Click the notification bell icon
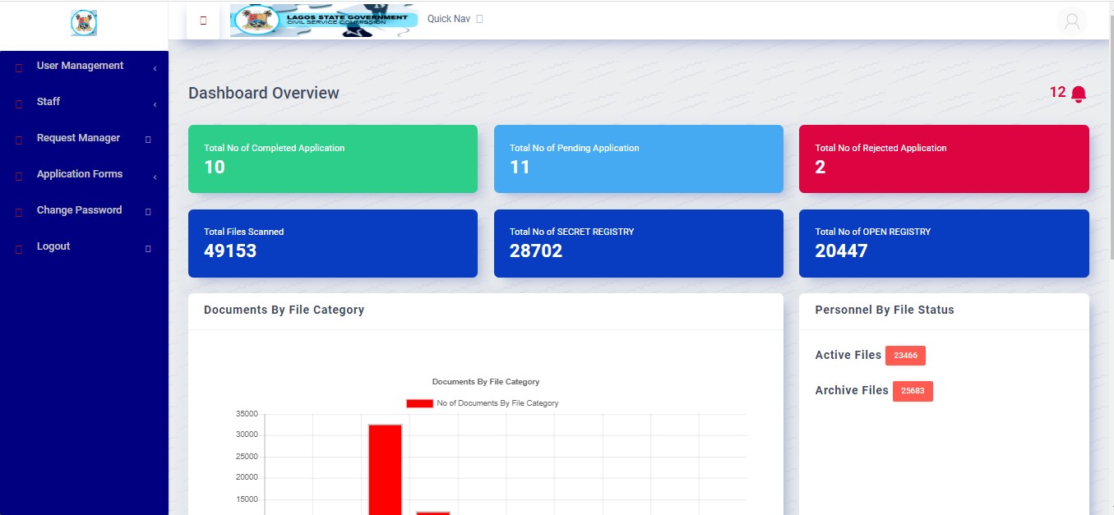The image size is (1114, 515). click(1078, 94)
